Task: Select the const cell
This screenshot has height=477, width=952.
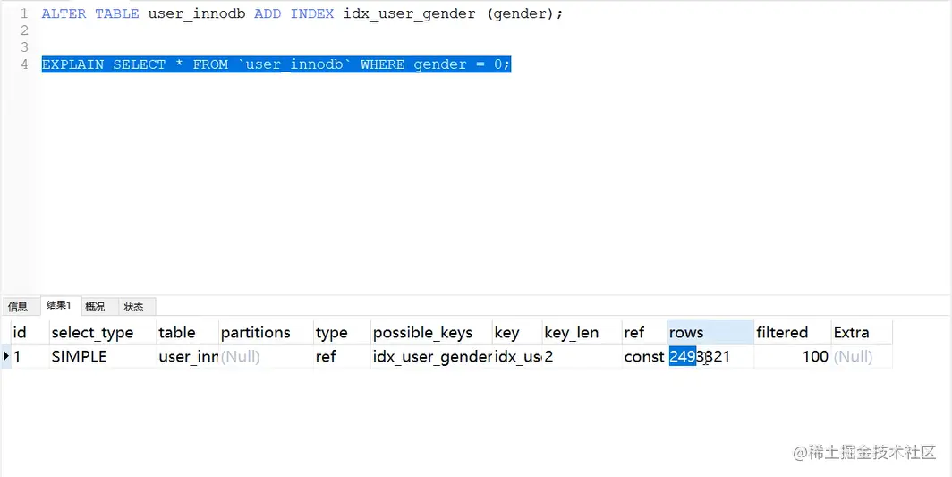Action: pyautogui.click(x=644, y=357)
